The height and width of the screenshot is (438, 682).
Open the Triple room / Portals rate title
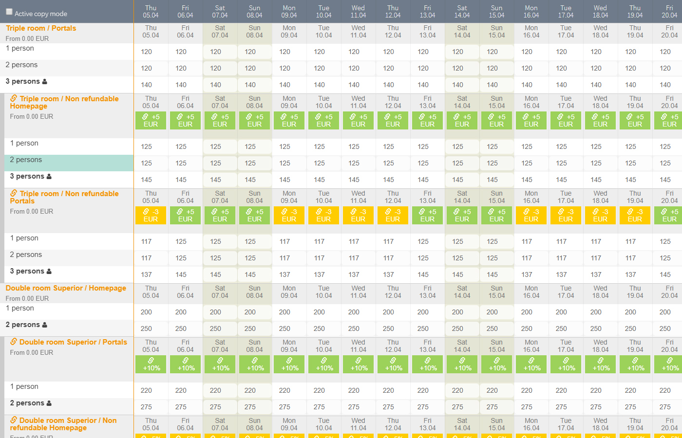pyautogui.click(x=41, y=28)
